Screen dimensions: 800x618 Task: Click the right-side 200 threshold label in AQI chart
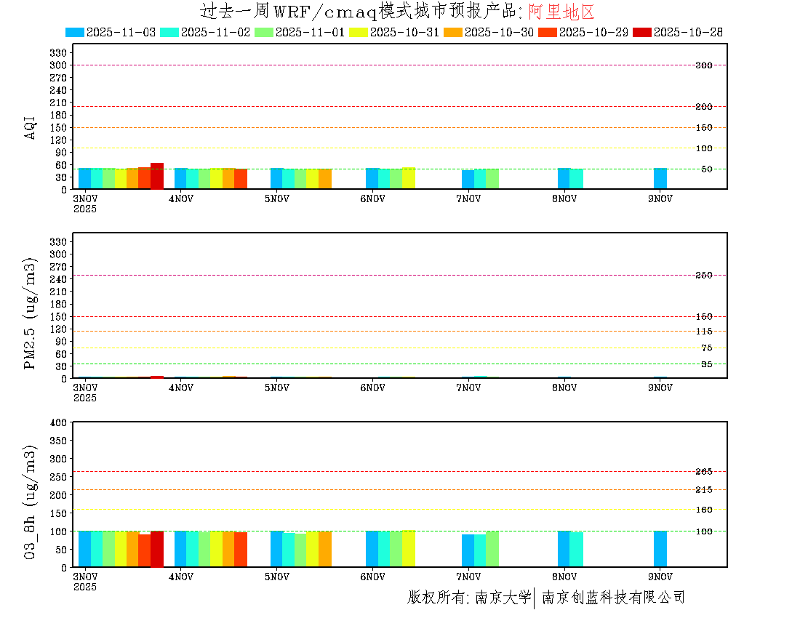point(703,107)
